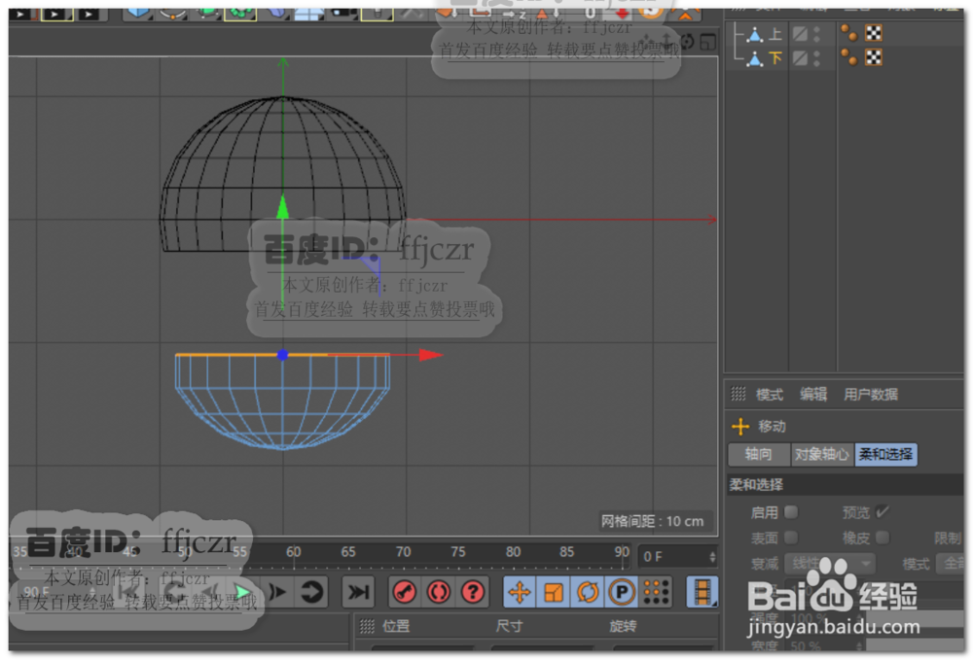Click the next frame step button
Viewport: 973px width, 660px height.
point(278,593)
